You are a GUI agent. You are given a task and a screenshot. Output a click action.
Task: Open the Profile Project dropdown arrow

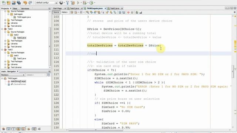[95, 3]
